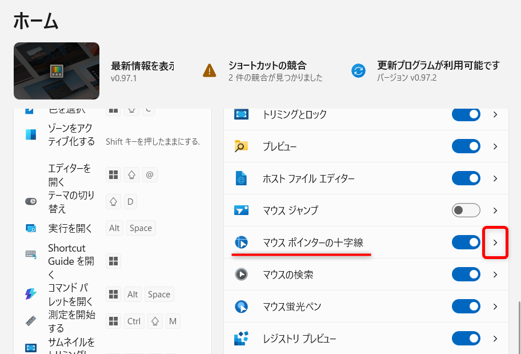Click the マウス蛍光ペン icon
521x354 pixels.
coord(241,307)
